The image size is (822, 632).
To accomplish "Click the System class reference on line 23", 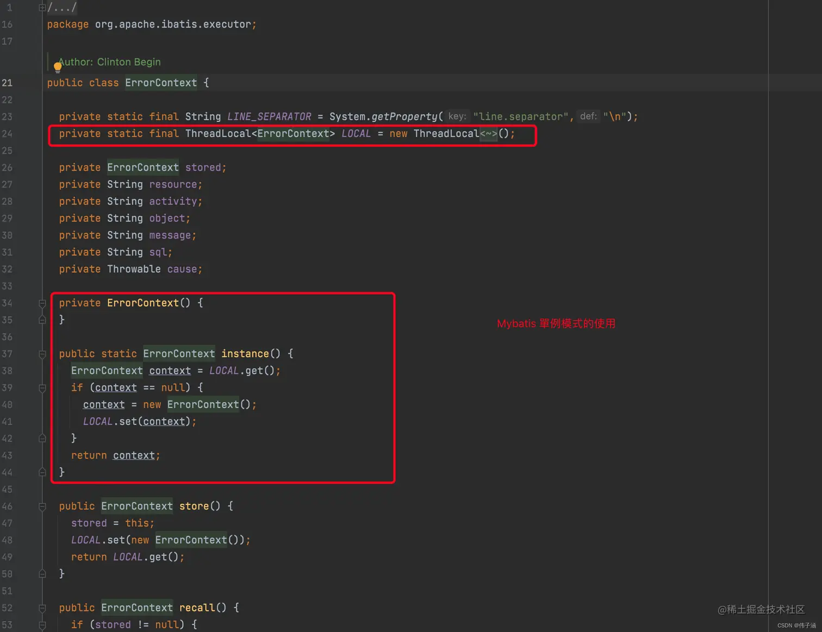I will tap(347, 117).
